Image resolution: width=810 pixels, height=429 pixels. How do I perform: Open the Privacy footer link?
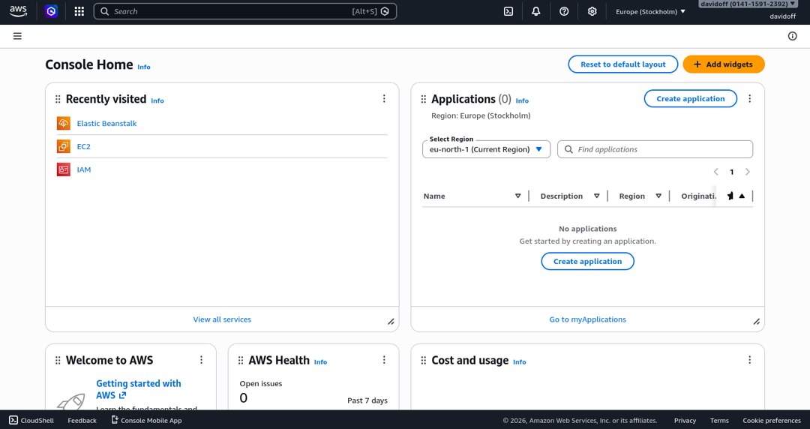(x=685, y=420)
